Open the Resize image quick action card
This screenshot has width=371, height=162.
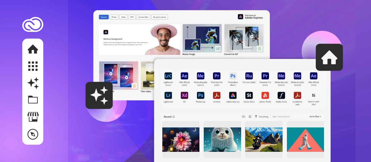point(202,40)
